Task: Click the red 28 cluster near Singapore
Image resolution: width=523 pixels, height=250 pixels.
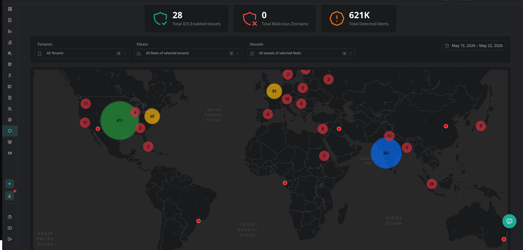Action: 432,184
